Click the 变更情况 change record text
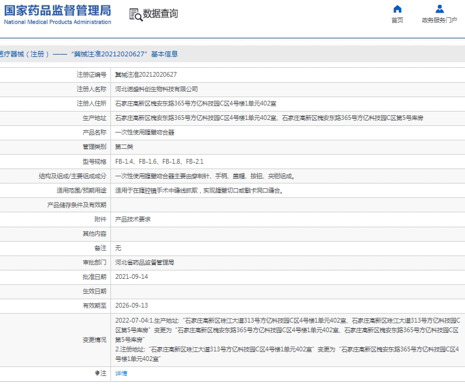This screenshot has width=465, height=385. pos(287,339)
